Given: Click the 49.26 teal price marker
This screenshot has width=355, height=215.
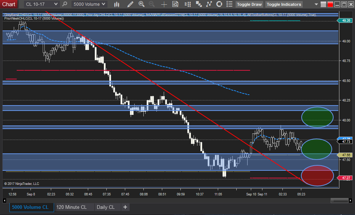Looking at the screenshot, I should [346, 21].
